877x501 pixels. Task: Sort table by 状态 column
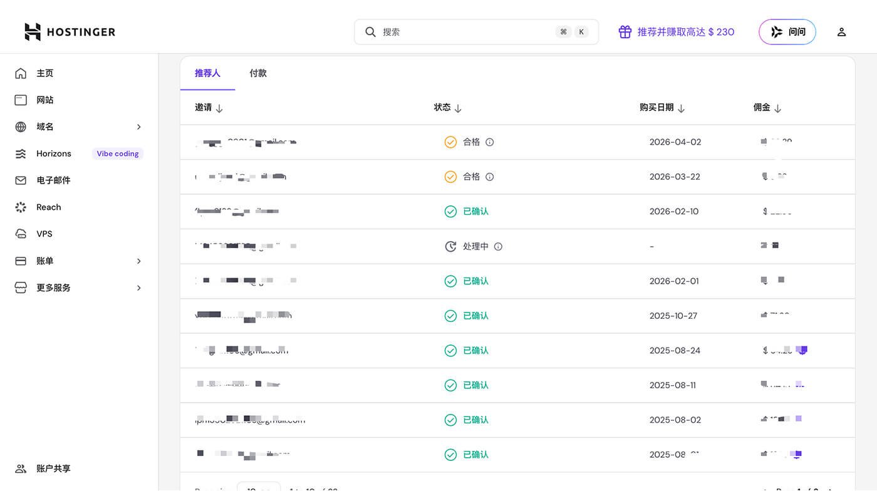(458, 108)
